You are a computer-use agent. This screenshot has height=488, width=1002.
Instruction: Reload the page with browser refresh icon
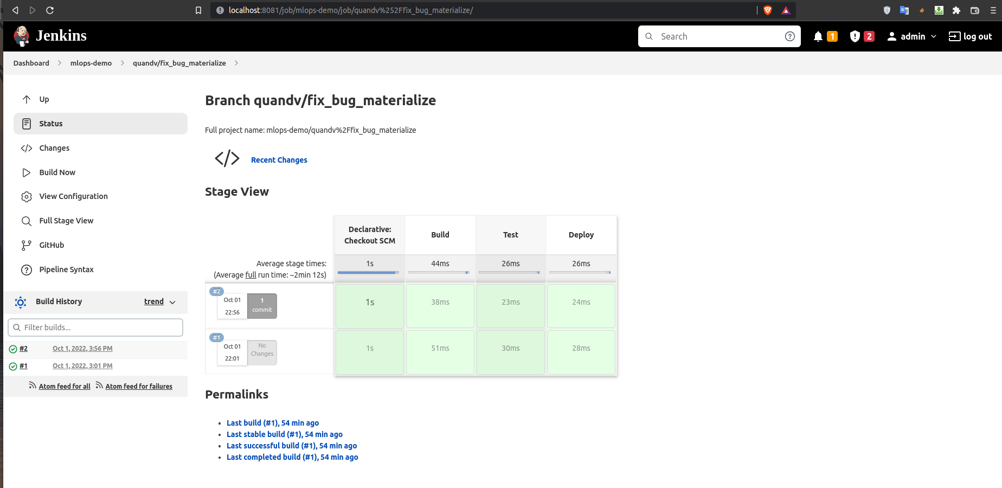tap(50, 10)
